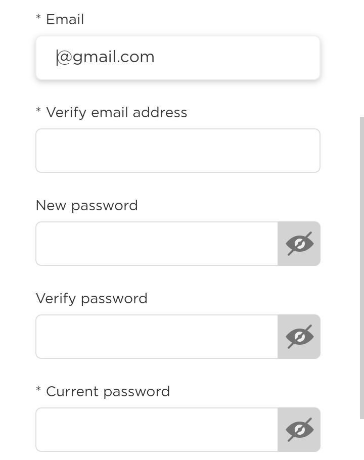Viewport: 364px width, 460px height.
Task: Click into the Verify password text field
Action: coord(157,337)
